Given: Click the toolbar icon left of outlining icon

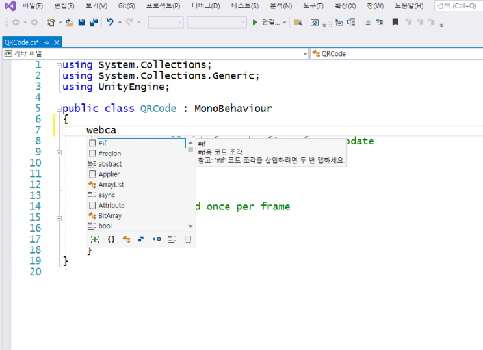Looking at the screenshot, I should 339,22.
